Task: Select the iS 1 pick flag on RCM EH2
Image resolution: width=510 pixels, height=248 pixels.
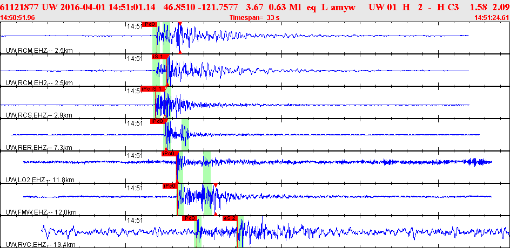Action: (x=159, y=57)
